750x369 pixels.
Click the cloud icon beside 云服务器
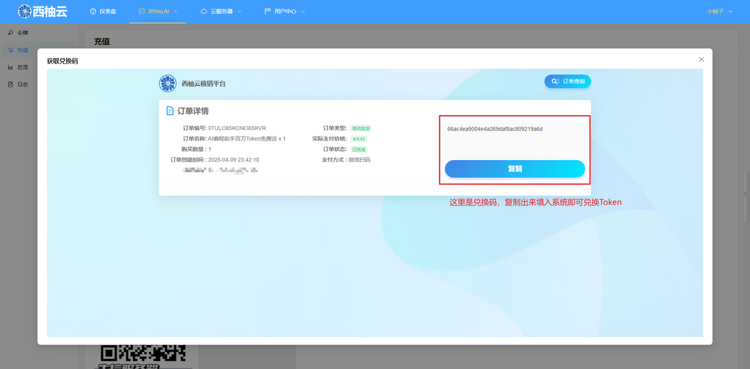204,11
